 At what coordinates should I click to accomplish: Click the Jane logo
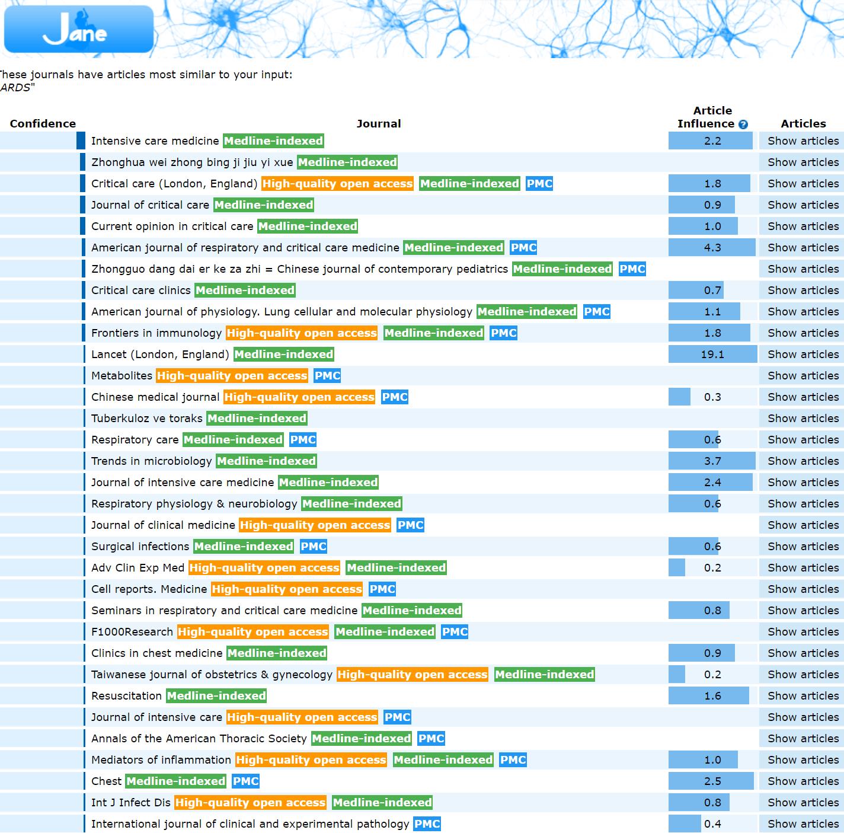click(78, 30)
